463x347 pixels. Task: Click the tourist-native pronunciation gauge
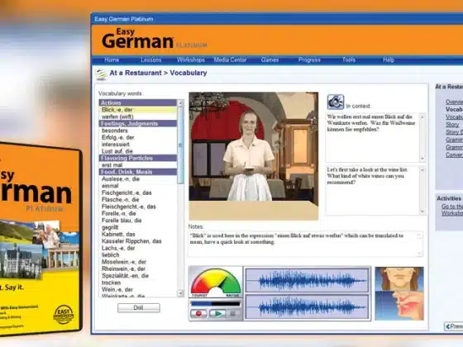[x=216, y=283]
